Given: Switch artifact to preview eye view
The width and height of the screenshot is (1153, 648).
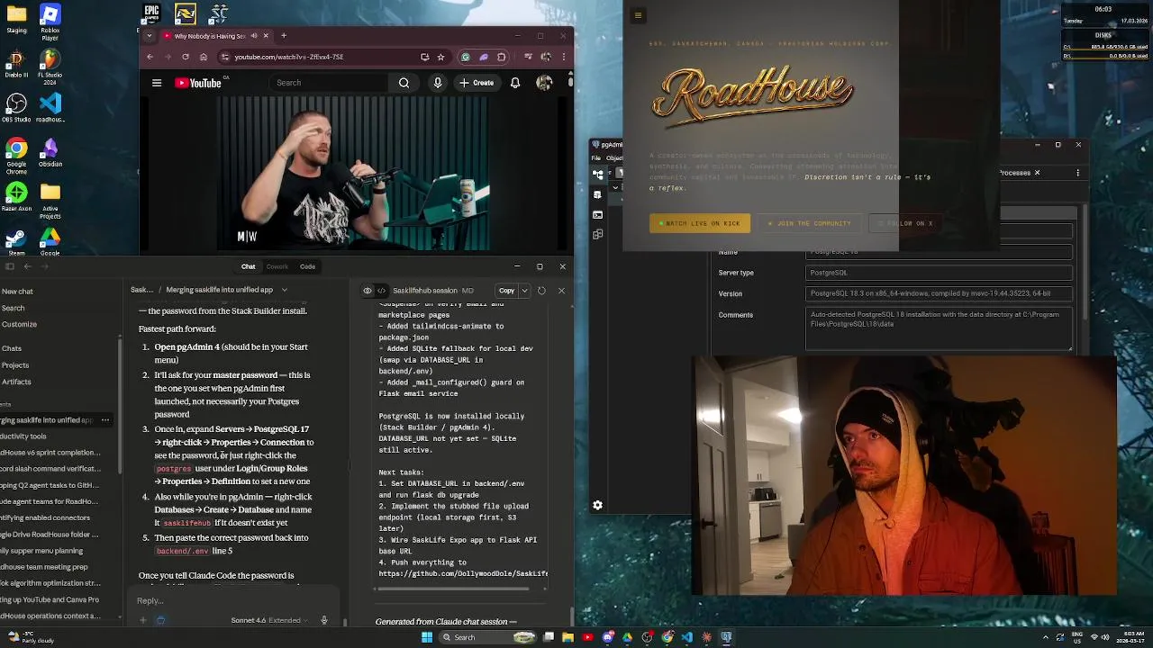Looking at the screenshot, I should tap(368, 291).
